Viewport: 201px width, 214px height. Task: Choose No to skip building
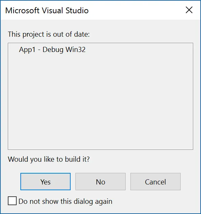100,181
